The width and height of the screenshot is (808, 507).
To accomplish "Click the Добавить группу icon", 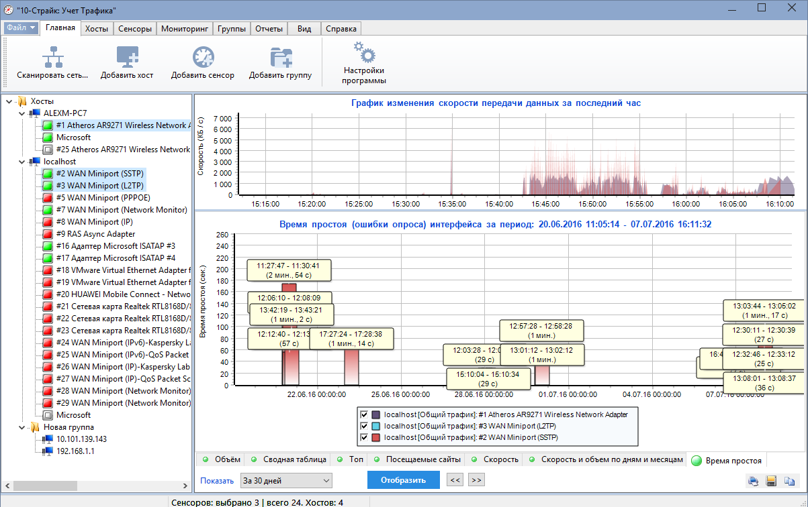I will coord(280,58).
